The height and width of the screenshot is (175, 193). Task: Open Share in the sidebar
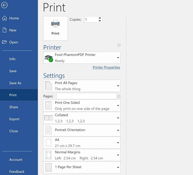tap(19, 107)
